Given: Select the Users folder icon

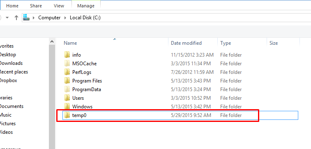Looking at the screenshot, I should [67, 98].
